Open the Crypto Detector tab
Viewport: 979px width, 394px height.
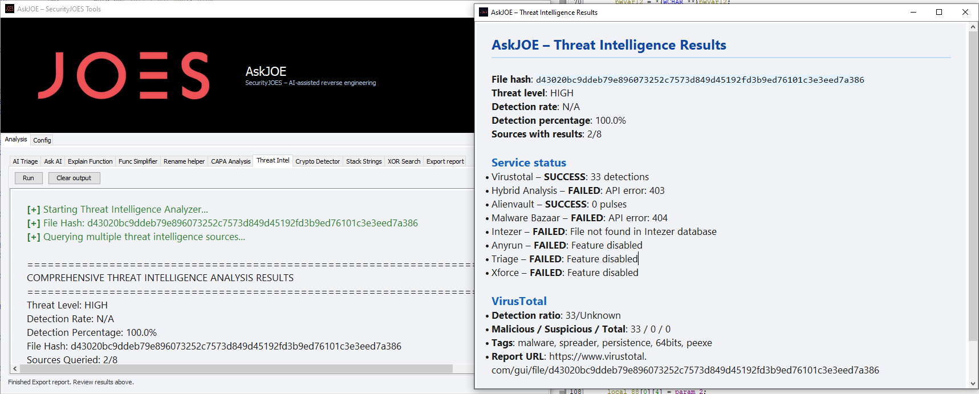318,161
